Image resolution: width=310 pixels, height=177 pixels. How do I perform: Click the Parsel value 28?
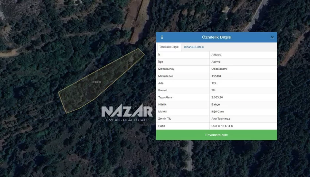[x=213, y=90]
